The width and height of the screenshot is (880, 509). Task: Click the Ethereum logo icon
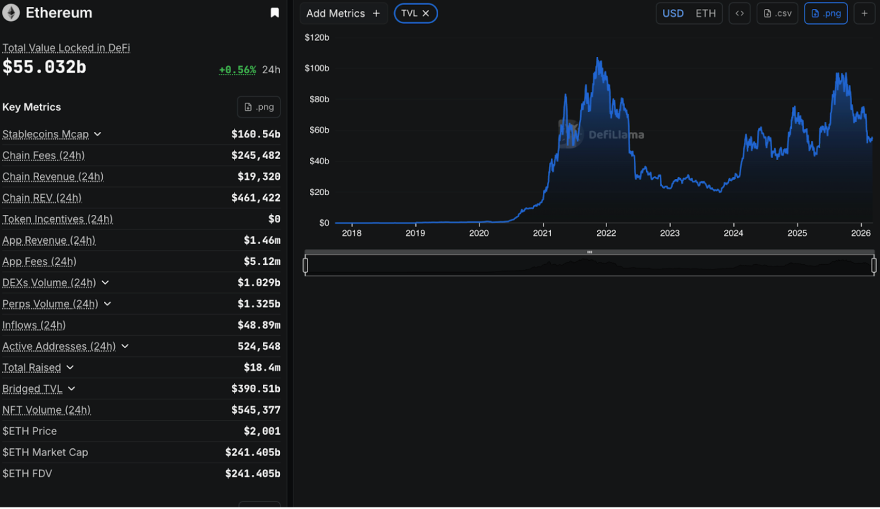point(11,12)
